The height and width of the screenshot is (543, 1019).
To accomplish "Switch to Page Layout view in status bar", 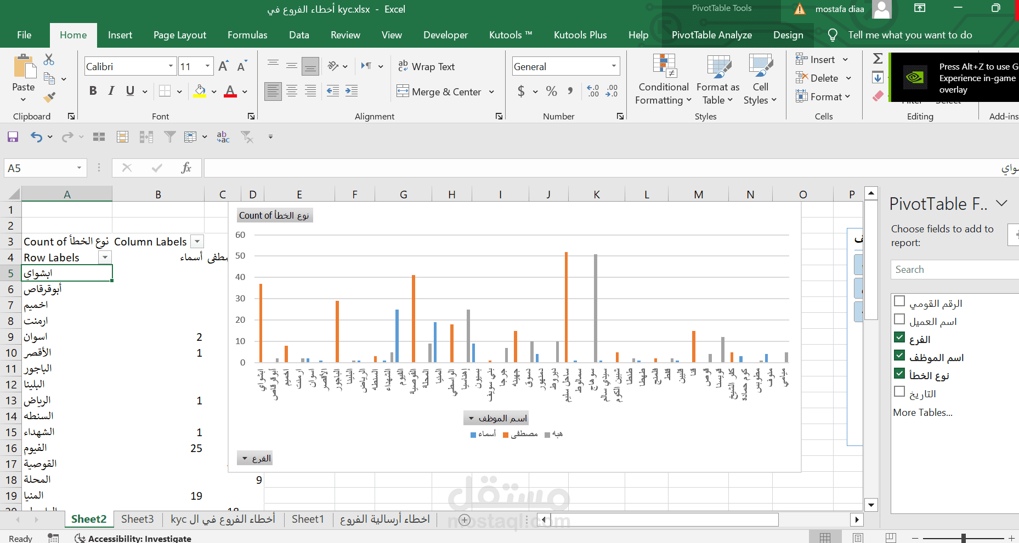I will pyautogui.click(x=858, y=538).
